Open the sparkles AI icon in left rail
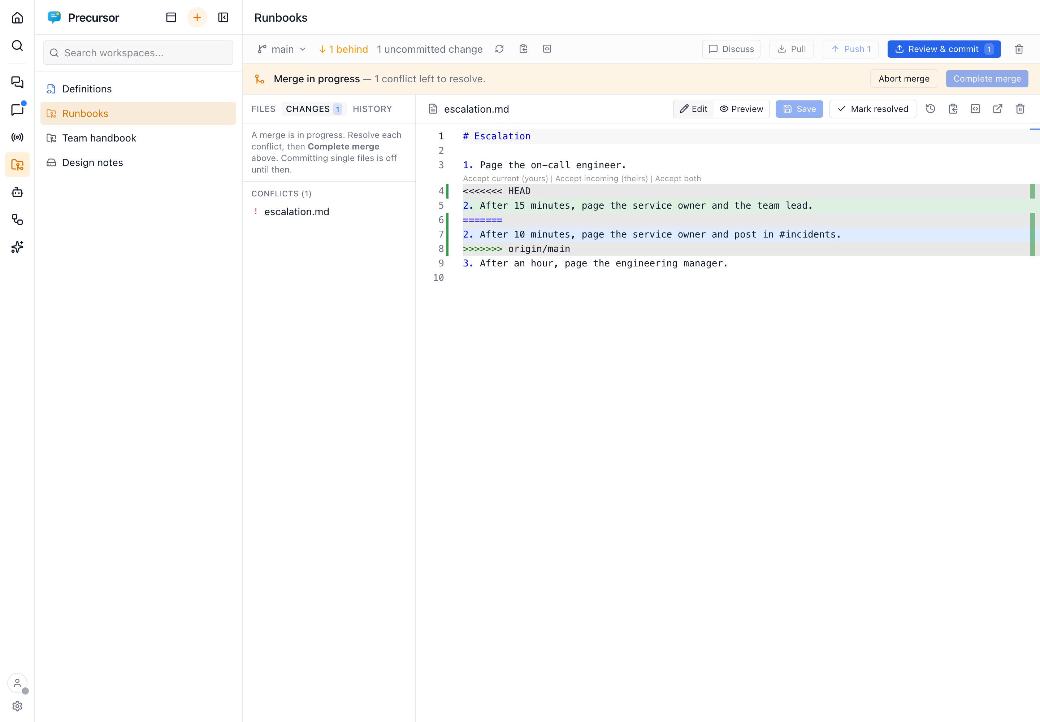Viewport: 1040px width, 722px height. click(x=17, y=247)
